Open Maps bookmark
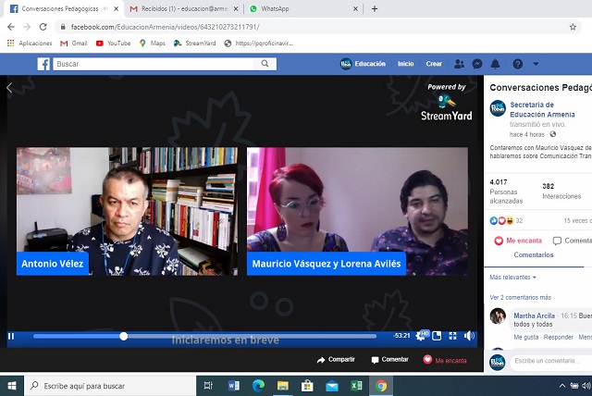The height and width of the screenshot is (396, 592). 153,43
